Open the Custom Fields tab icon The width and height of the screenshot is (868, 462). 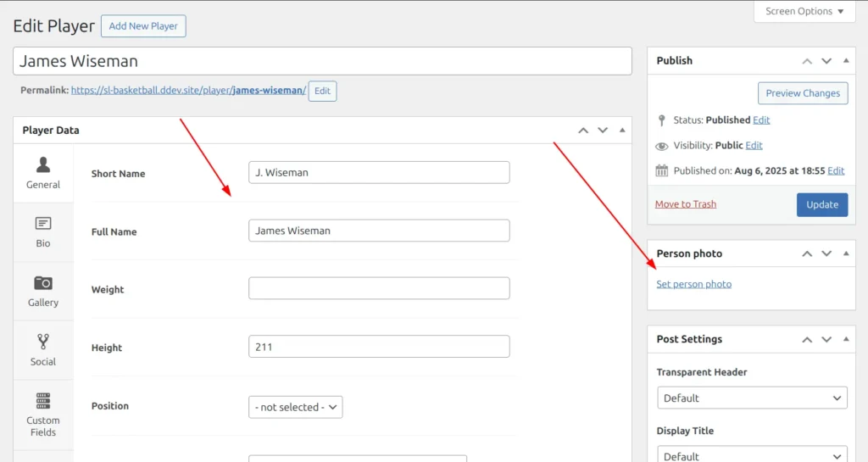pos(43,401)
